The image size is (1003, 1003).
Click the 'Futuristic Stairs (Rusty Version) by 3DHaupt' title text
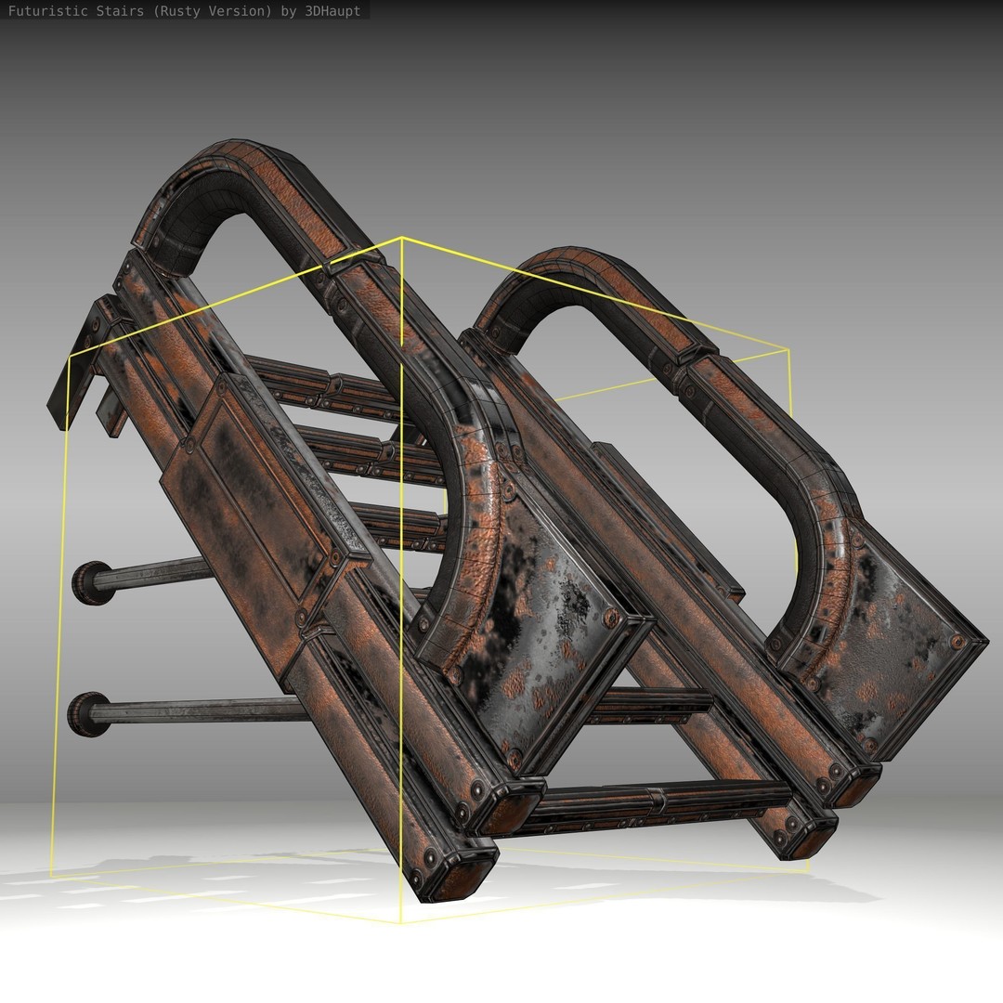tap(184, 11)
